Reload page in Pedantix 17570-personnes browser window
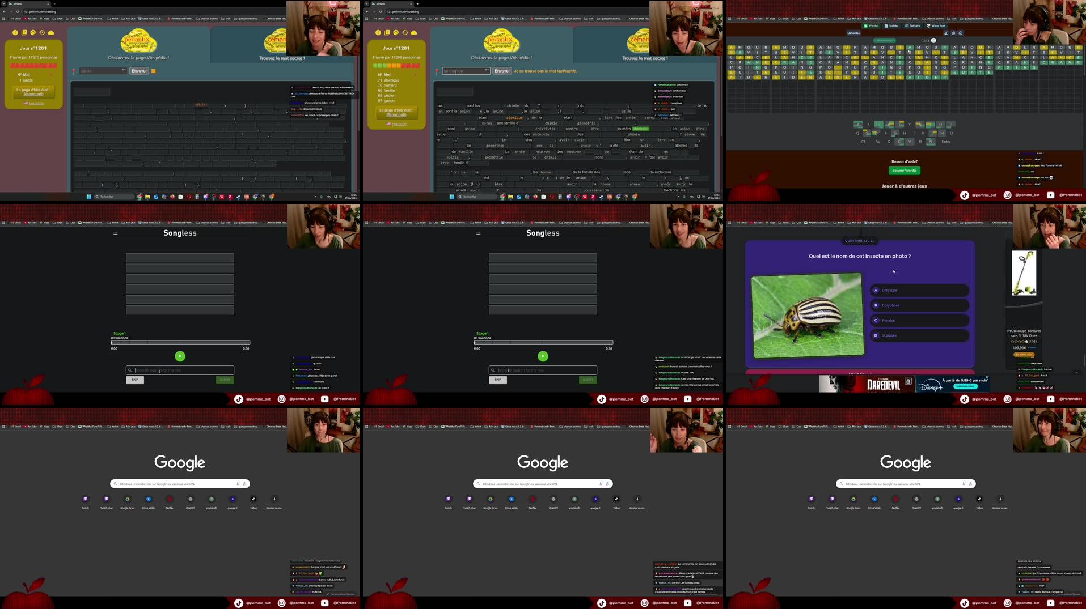Screen dimensions: 1086x609 18,11
